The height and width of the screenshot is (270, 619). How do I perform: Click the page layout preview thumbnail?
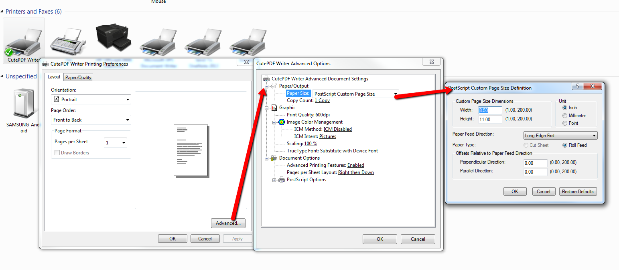pos(191,150)
